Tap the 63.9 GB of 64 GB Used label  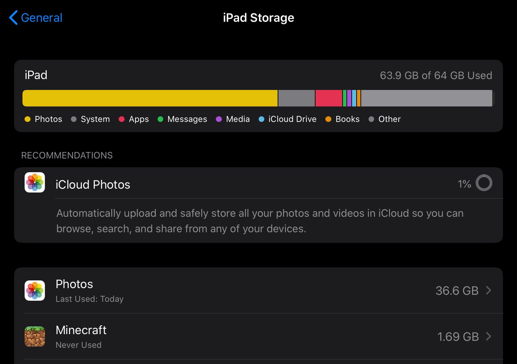click(436, 76)
